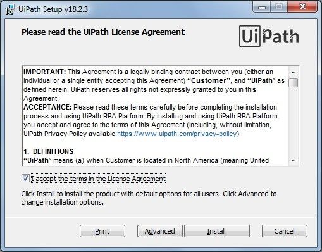322x252 pixels.
Task: Click the license text scroll up arrow
Action: click(x=294, y=72)
